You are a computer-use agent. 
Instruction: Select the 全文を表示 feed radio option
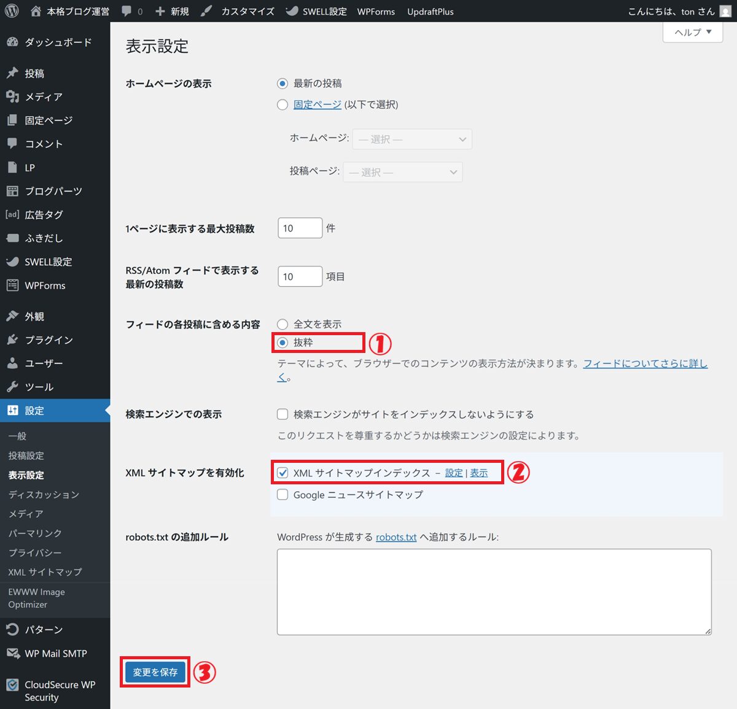click(283, 324)
